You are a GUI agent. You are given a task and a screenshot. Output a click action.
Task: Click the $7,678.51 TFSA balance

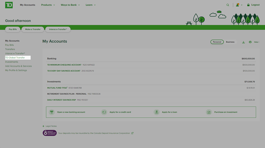(251, 88)
